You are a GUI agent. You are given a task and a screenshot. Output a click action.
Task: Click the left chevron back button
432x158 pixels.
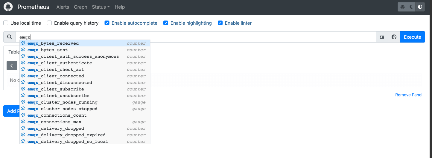click(12, 66)
